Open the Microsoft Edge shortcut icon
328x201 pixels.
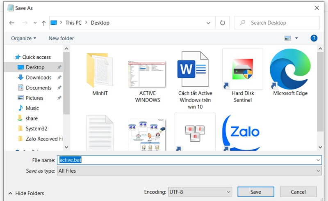pyautogui.click(x=290, y=69)
